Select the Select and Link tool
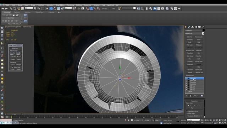227x128 pixels. pos(11,9)
